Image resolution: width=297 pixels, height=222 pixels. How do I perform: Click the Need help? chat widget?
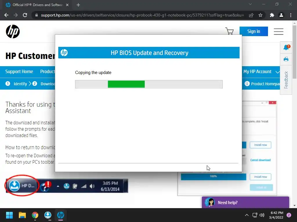pyautogui.click(x=245, y=202)
